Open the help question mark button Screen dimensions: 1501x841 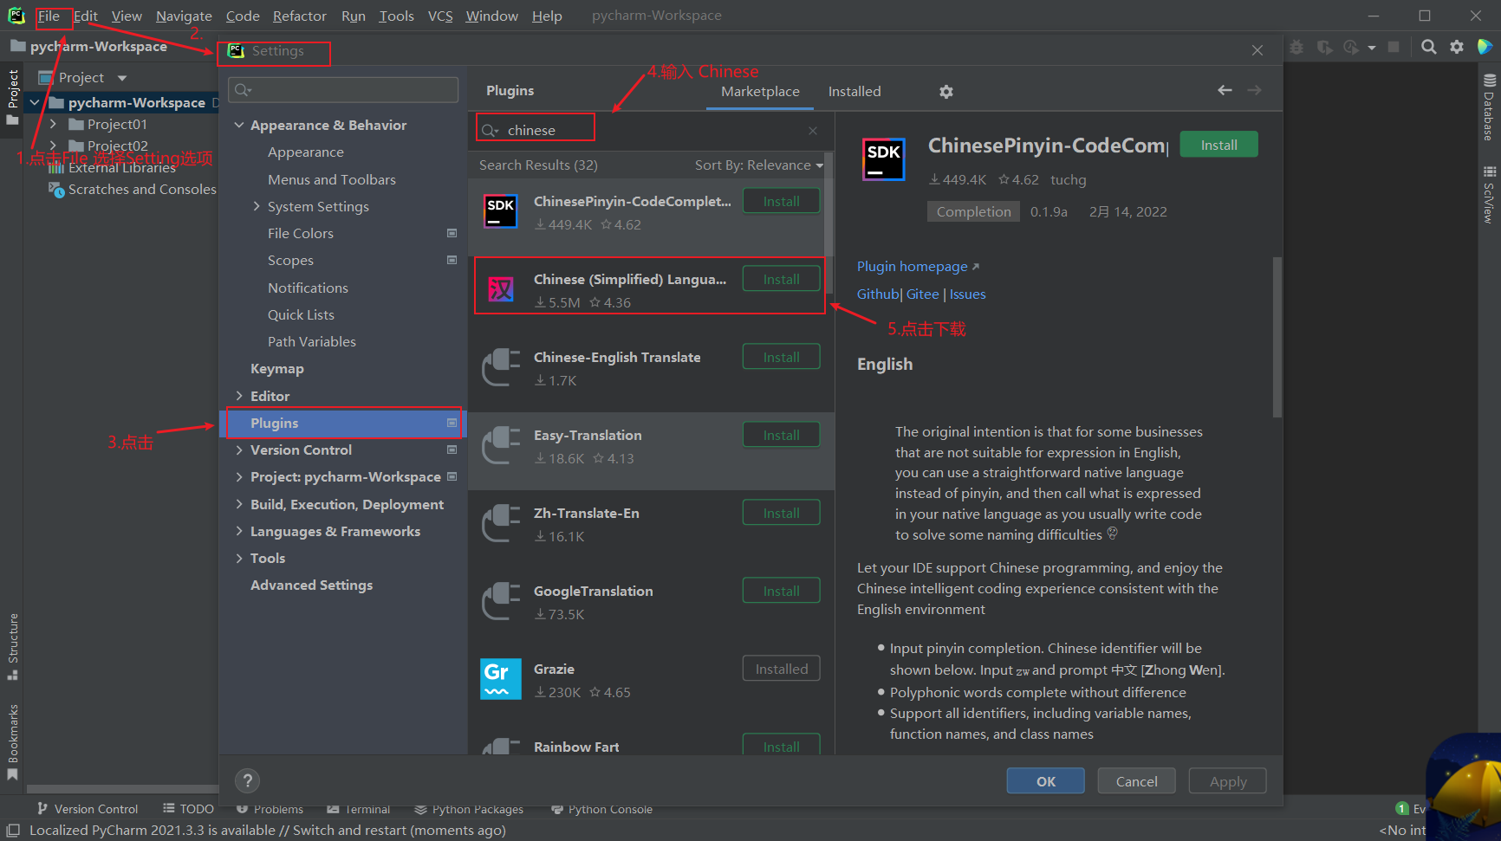click(x=247, y=780)
